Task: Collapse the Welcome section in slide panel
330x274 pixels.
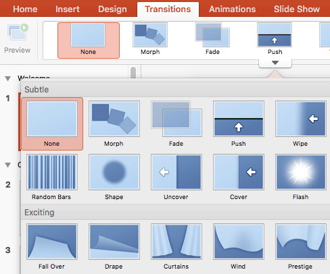Action: 8,78
